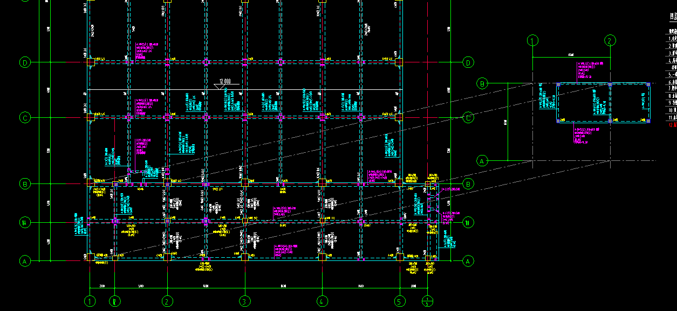
Task: Click the column at grid B and 4
Action: 322,183
